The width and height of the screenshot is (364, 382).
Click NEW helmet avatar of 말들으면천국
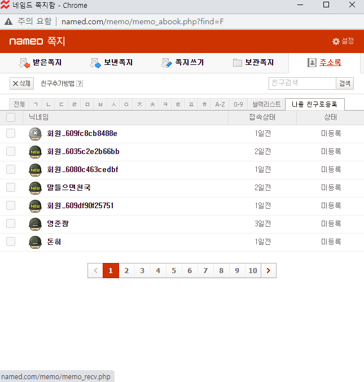(x=36, y=188)
